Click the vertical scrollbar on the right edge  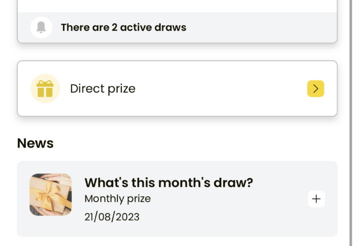click(351, 123)
